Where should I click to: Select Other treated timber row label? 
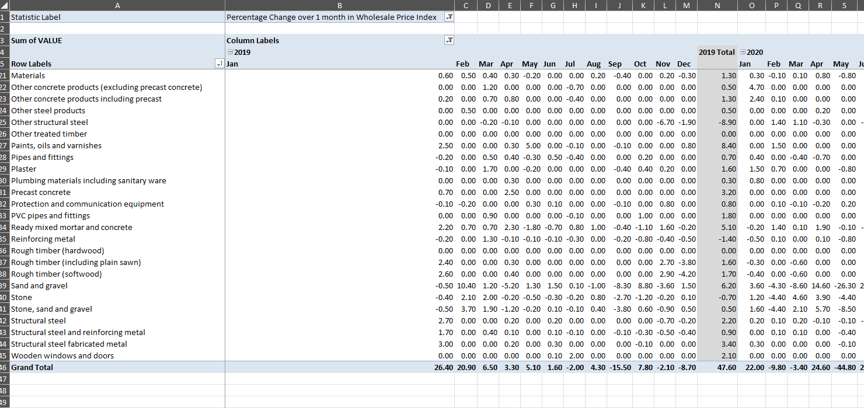click(49, 134)
